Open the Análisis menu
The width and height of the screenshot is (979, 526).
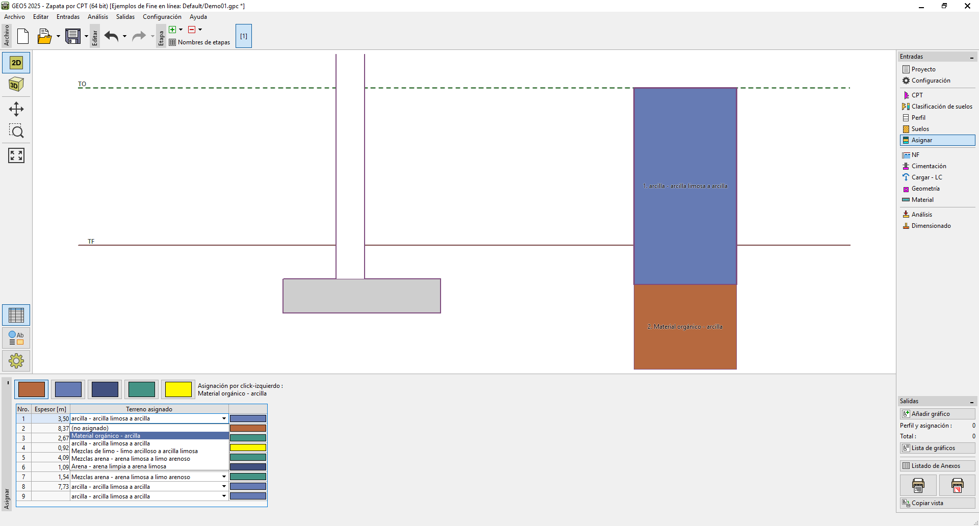coord(97,17)
